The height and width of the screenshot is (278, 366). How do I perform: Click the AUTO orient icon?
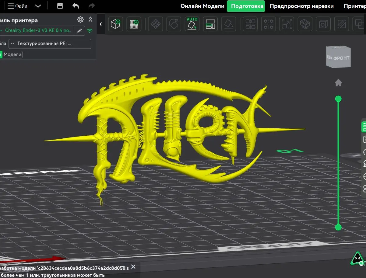(x=192, y=24)
